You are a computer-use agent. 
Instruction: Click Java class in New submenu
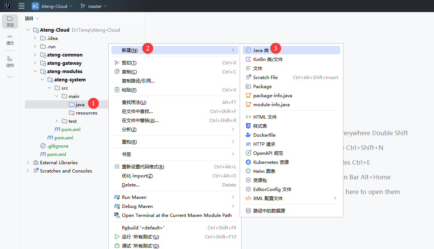[x=261, y=50]
